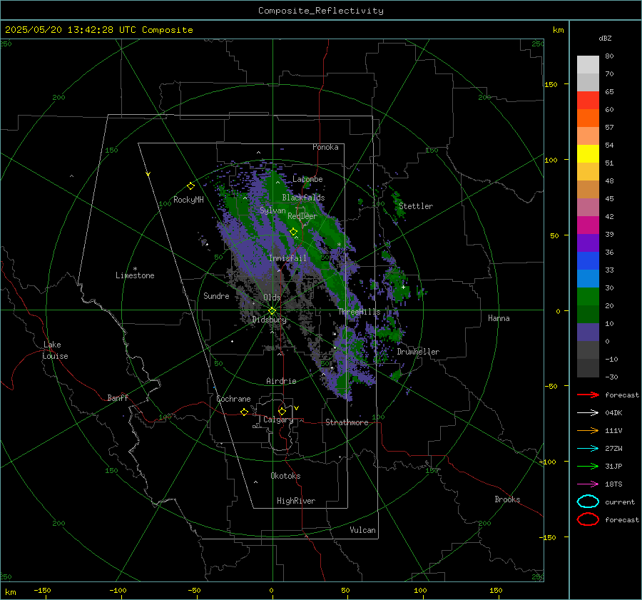Click the Sylvan label
Screen dimensions: 642x600
(x=272, y=210)
